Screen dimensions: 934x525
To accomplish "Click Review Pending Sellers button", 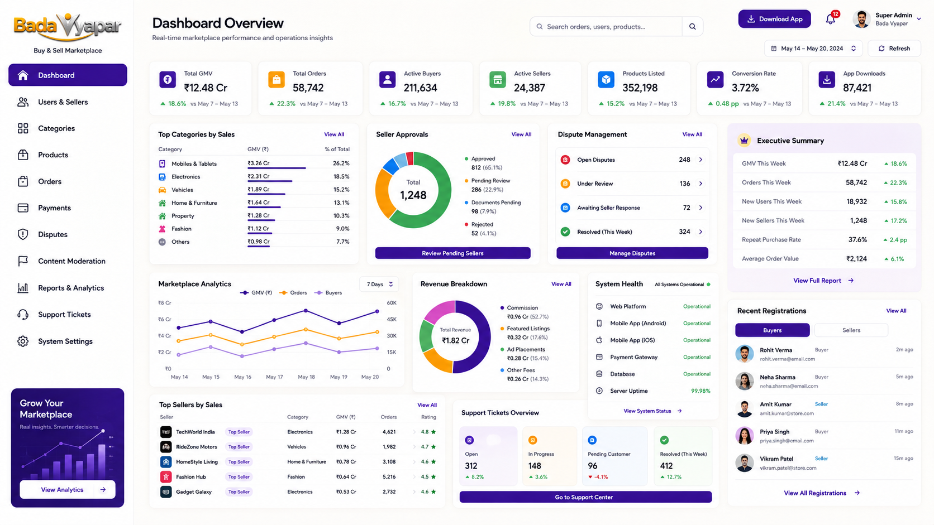I will point(452,253).
